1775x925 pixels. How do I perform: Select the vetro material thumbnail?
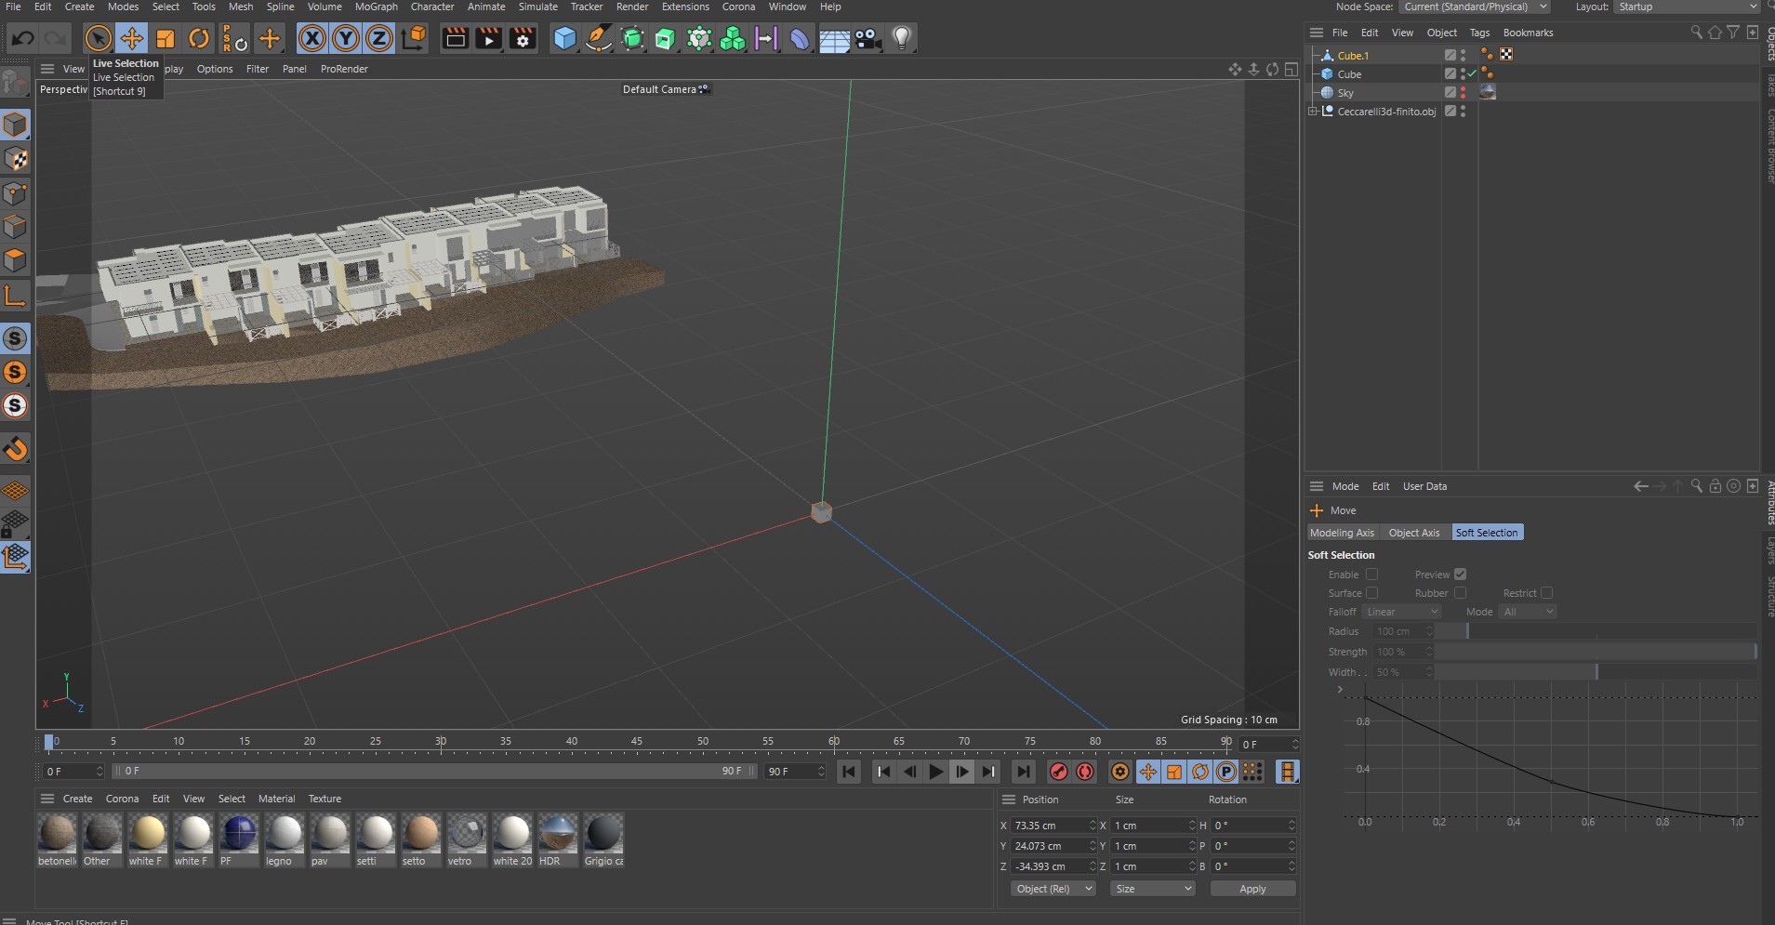pyautogui.click(x=467, y=833)
